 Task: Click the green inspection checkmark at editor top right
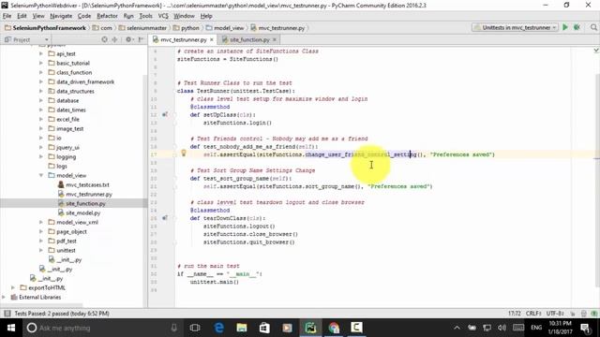596,51
